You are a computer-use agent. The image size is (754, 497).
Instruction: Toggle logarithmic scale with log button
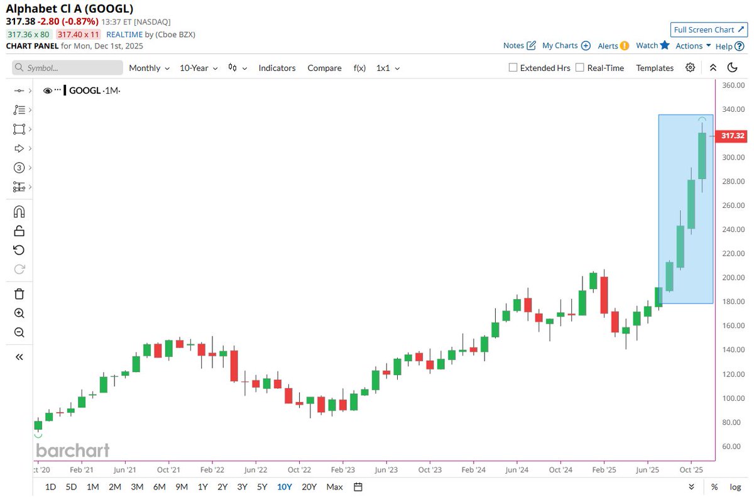pyautogui.click(x=735, y=487)
